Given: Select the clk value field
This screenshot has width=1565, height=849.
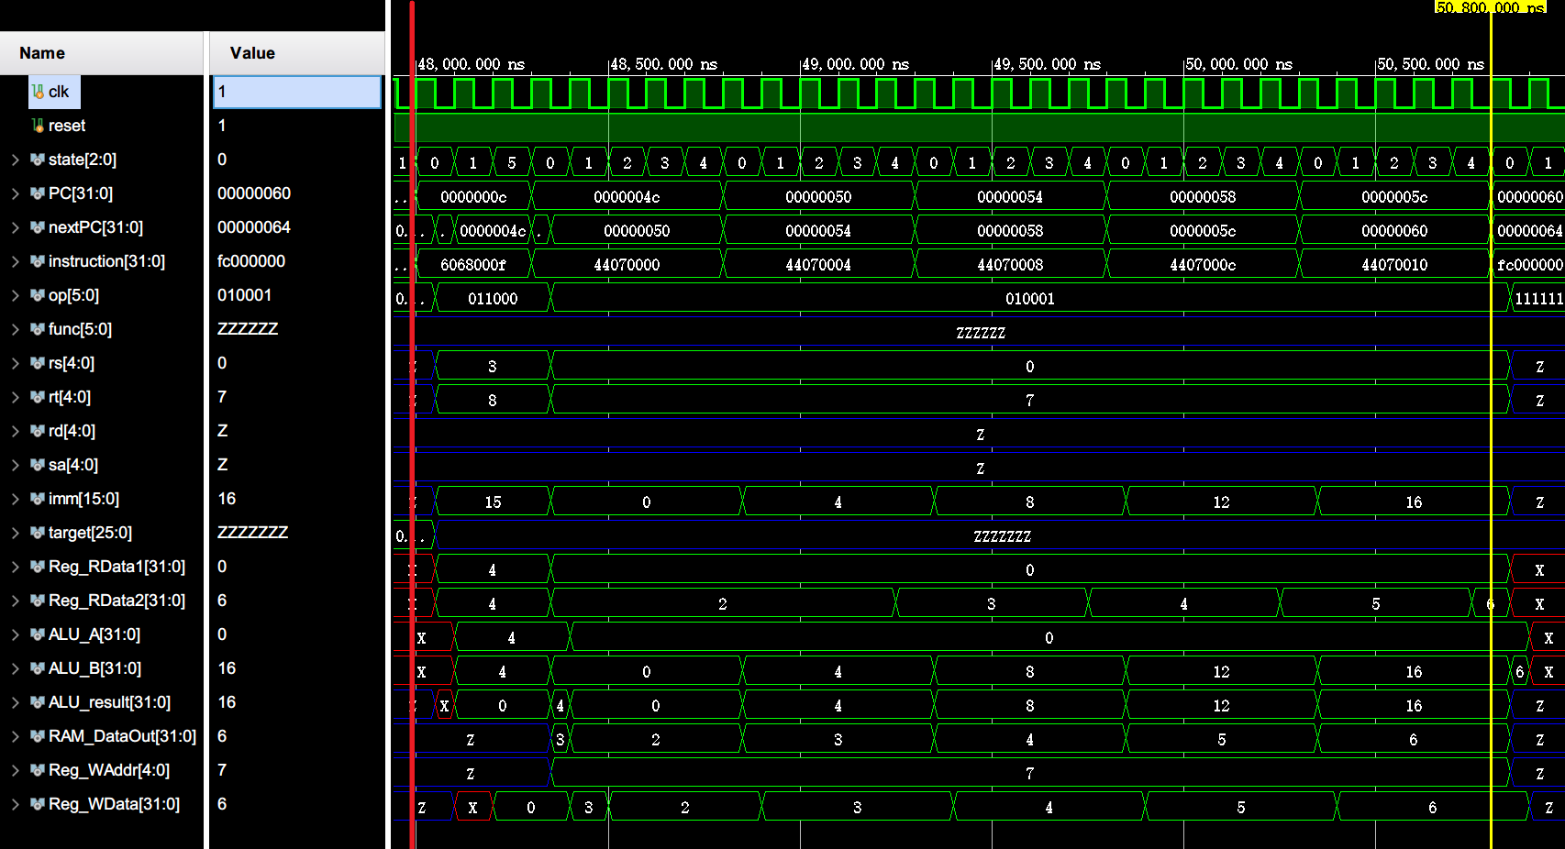Looking at the screenshot, I should [297, 92].
